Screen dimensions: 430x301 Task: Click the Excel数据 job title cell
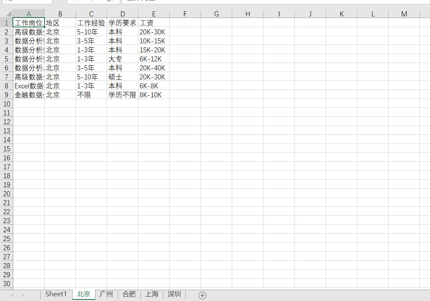29,86
